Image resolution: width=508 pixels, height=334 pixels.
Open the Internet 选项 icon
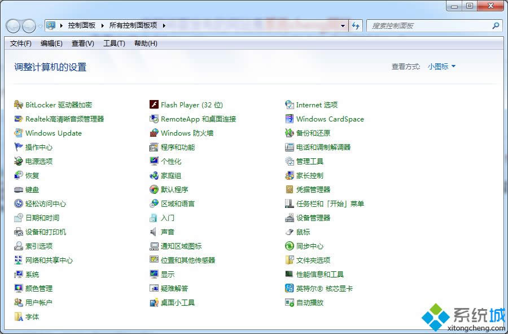(290, 105)
